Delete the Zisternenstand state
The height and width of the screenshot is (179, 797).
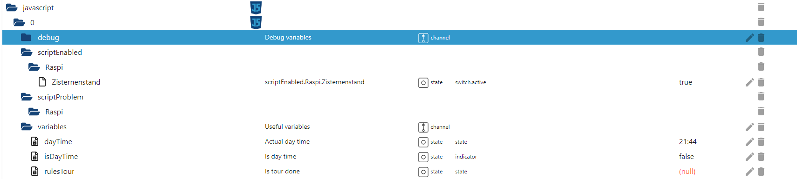761,82
